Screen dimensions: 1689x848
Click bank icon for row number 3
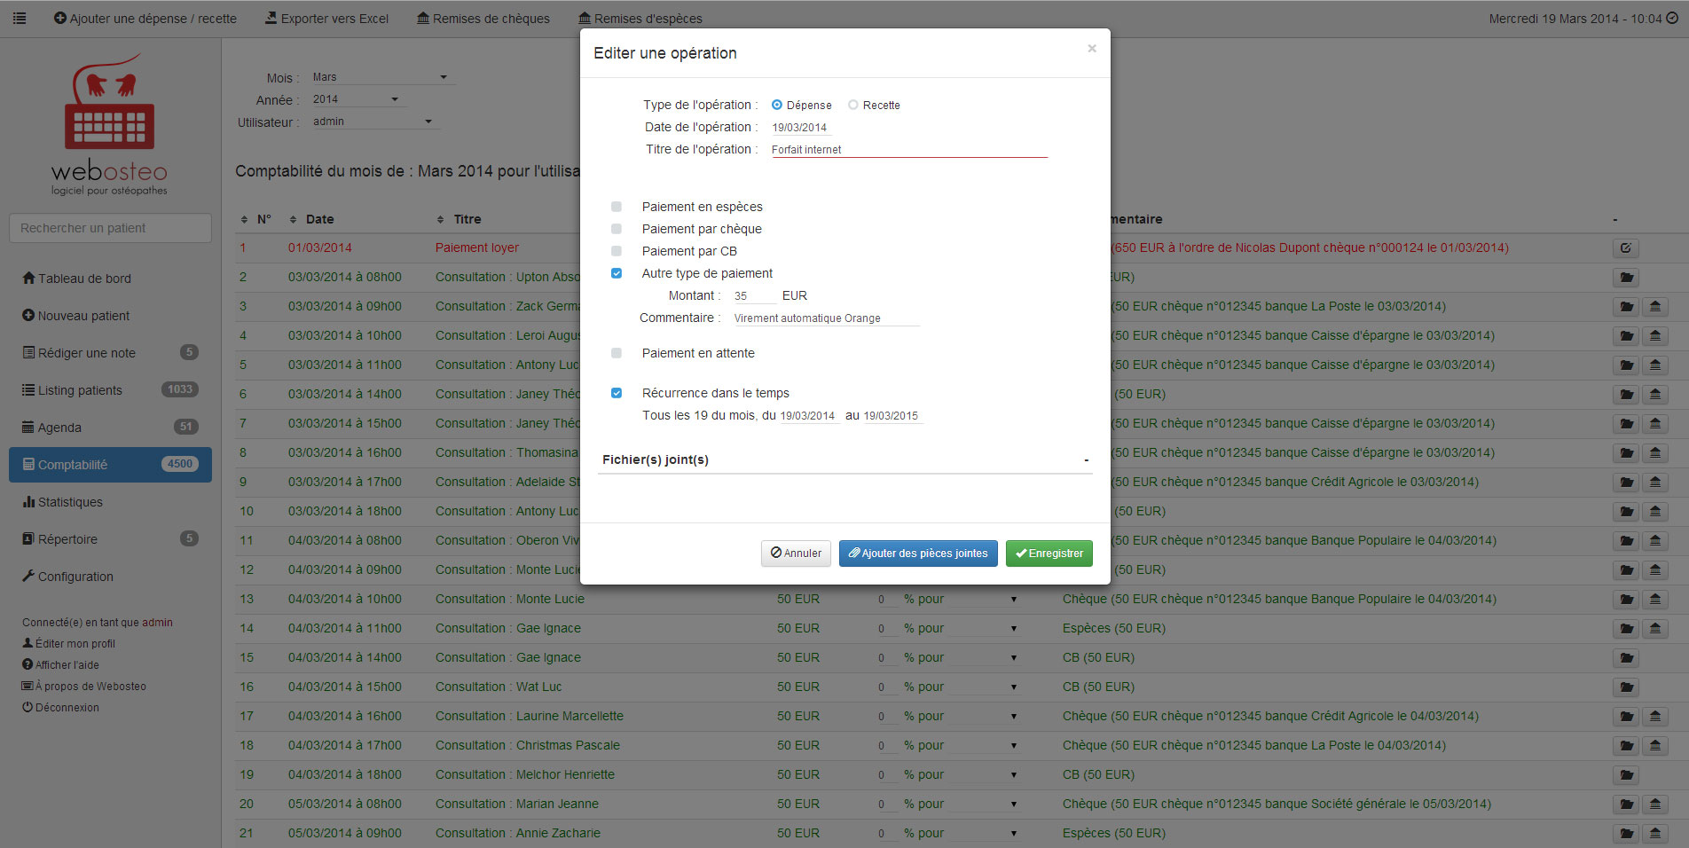pos(1654,307)
